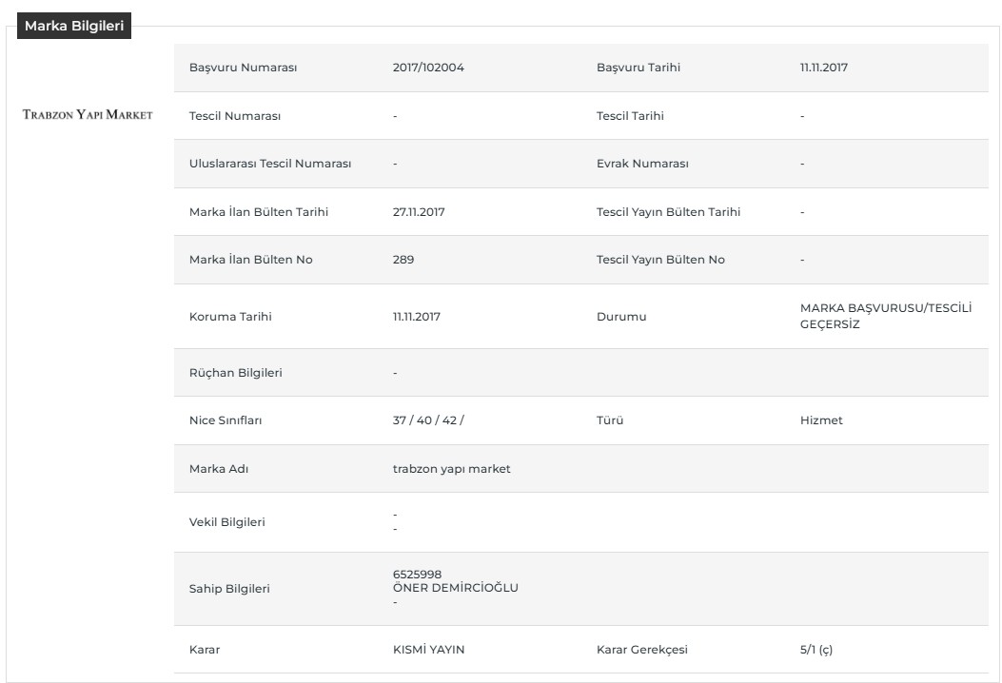The height and width of the screenshot is (683, 1002).
Task: Click the Tescil Numarası label
Action: (234, 116)
